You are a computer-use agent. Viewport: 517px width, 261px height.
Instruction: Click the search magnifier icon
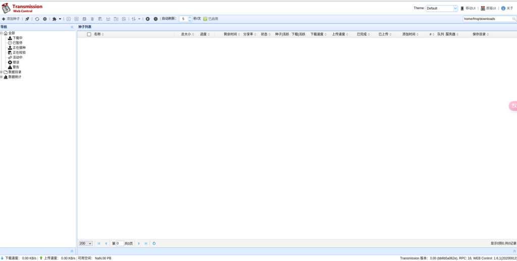point(514,19)
